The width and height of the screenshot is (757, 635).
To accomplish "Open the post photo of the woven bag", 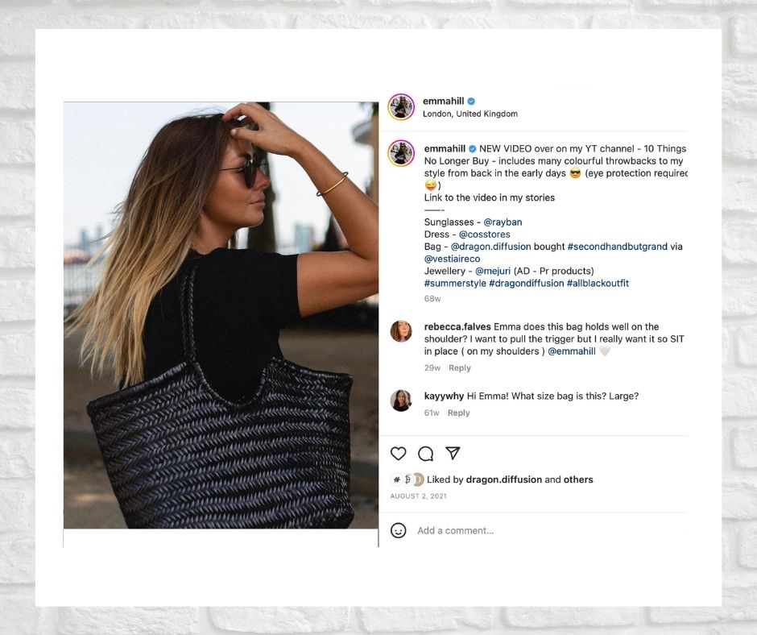I will [x=221, y=315].
